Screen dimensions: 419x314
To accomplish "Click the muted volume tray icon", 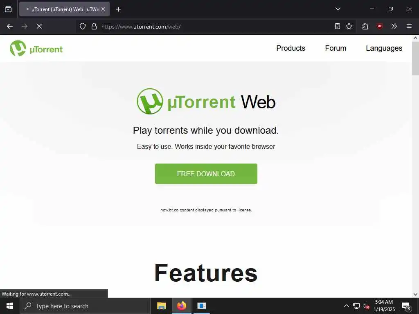I will coord(366,306).
